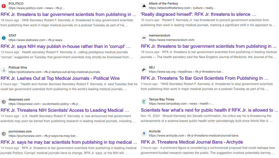This screenshot has height=158, width=279.
Task: Click the archyde.com URL breadcrumb
Action: (194, 135)
